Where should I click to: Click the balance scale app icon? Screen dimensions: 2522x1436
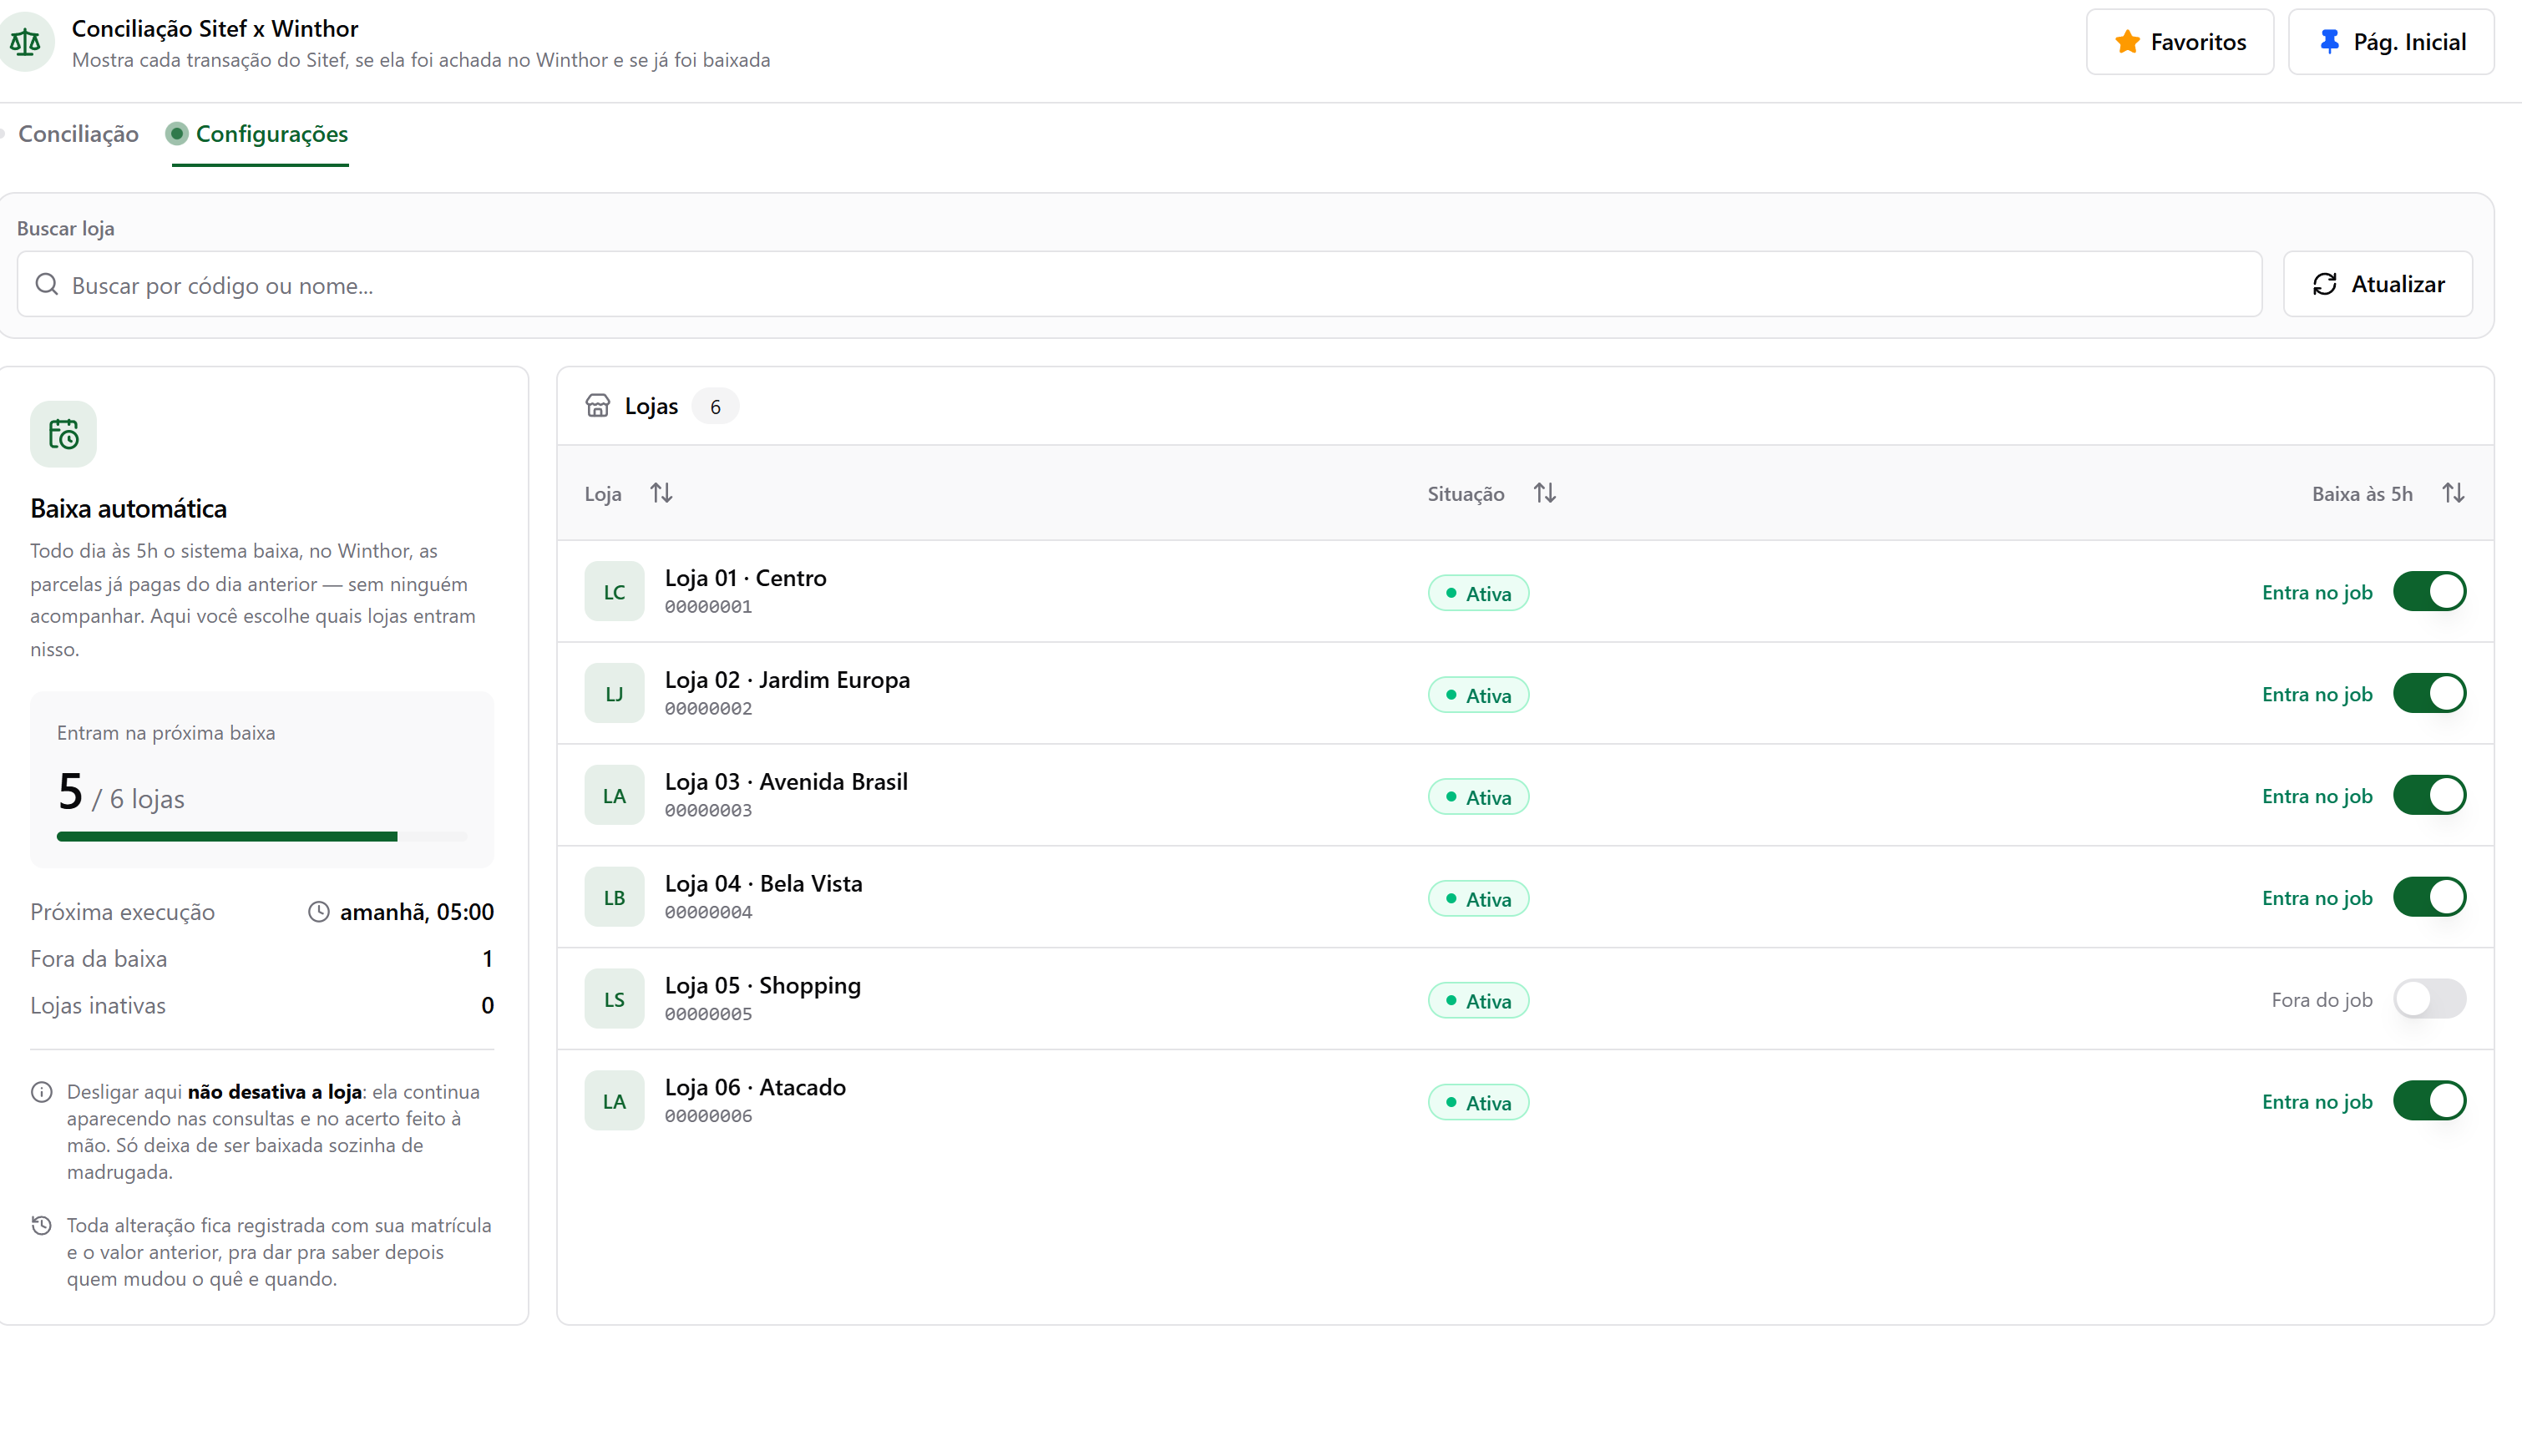[26, 43]
